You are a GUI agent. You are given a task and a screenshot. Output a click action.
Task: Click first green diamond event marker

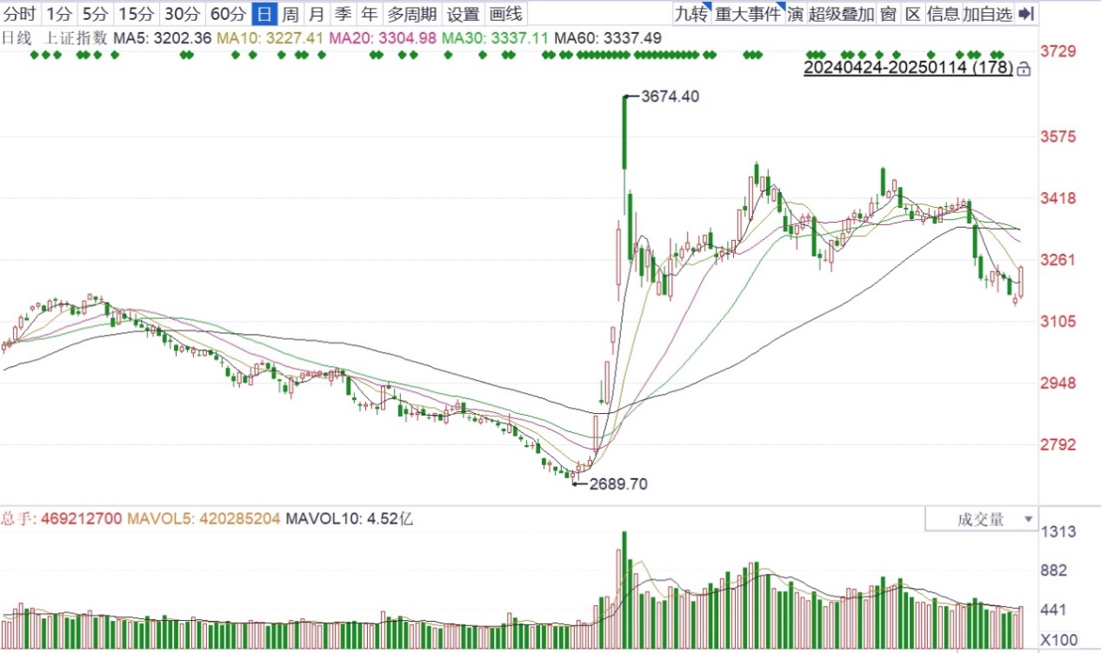pos(35,55)
